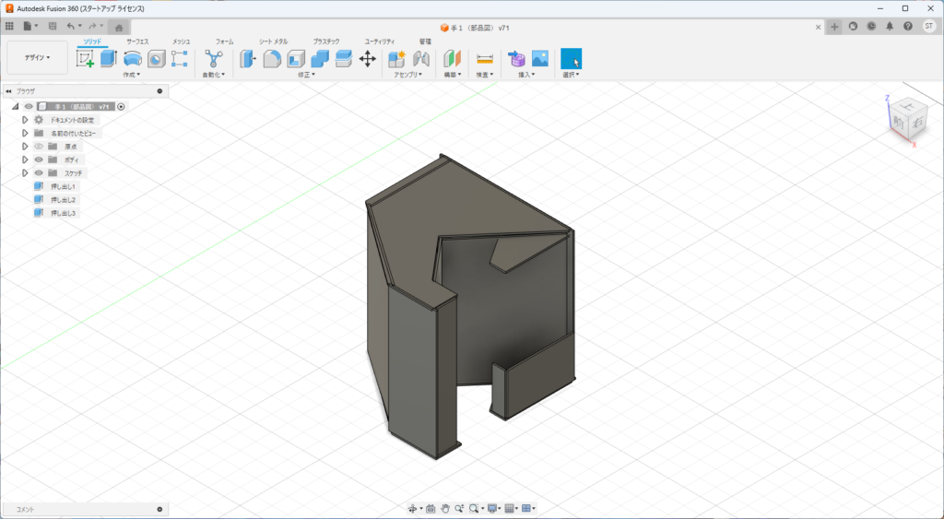This screenshot has width=944, height=519.
Task: Open Insert Derive tool
Action: (516, 58)
